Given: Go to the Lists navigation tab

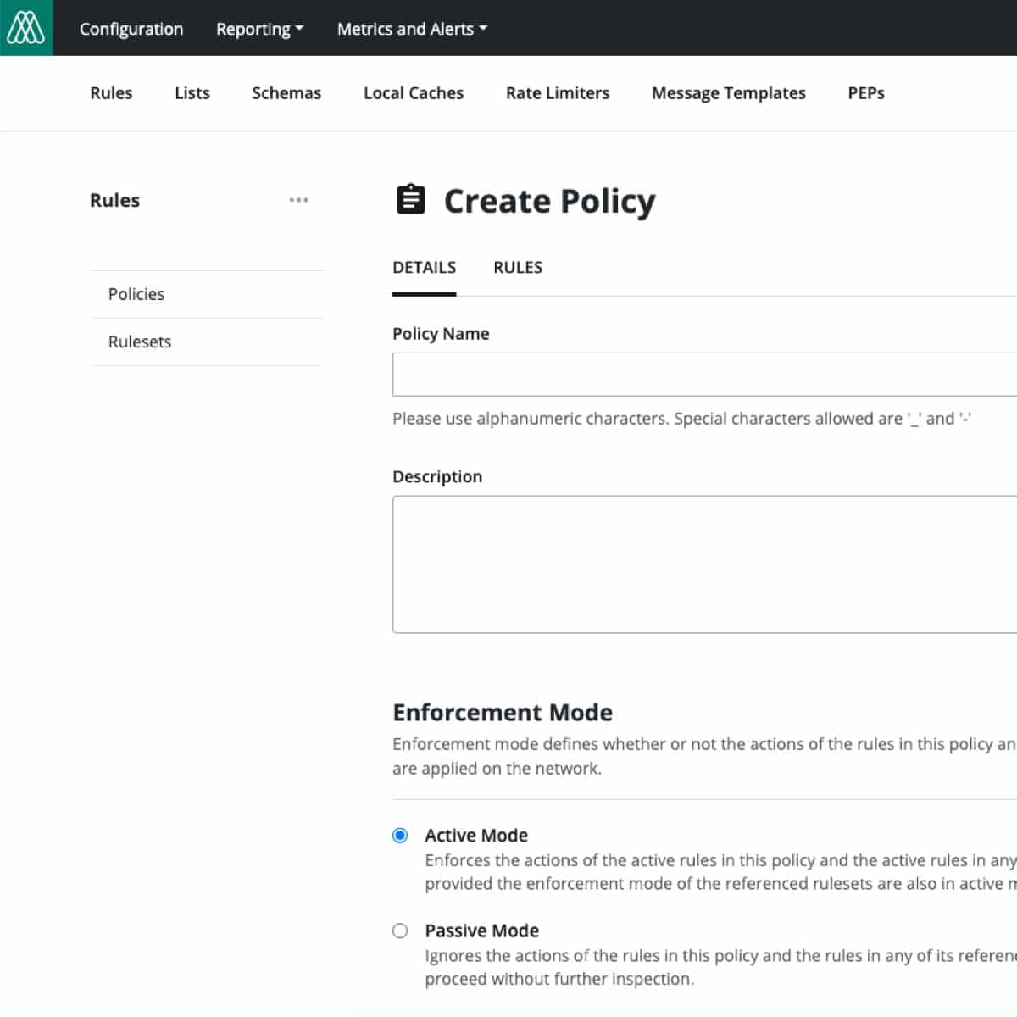Looking at the screenshot, I should 192,93.
